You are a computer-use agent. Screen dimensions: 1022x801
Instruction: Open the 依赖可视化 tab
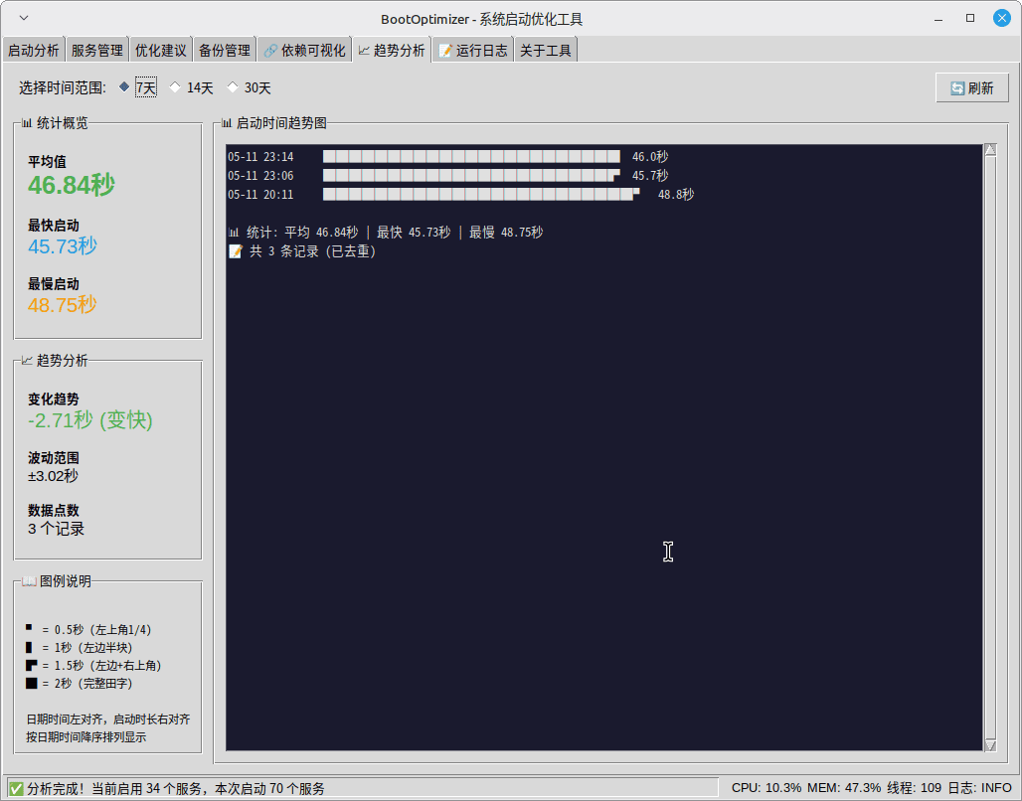click(304, 50)
